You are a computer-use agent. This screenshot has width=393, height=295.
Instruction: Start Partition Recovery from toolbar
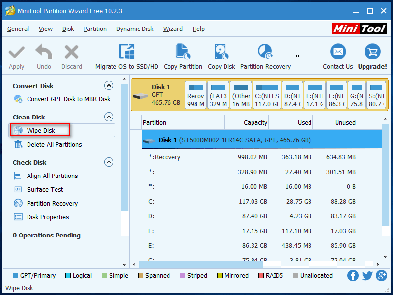tap(265, 57)
